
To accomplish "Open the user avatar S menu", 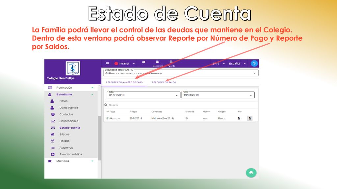I will click(x=254, y=63).
